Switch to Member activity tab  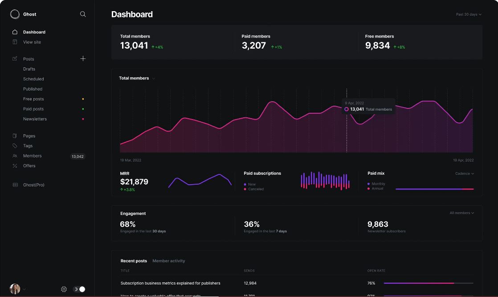169,261
